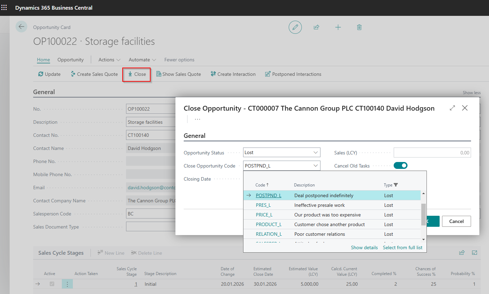Select the PRODUCT_L code row

332,224
